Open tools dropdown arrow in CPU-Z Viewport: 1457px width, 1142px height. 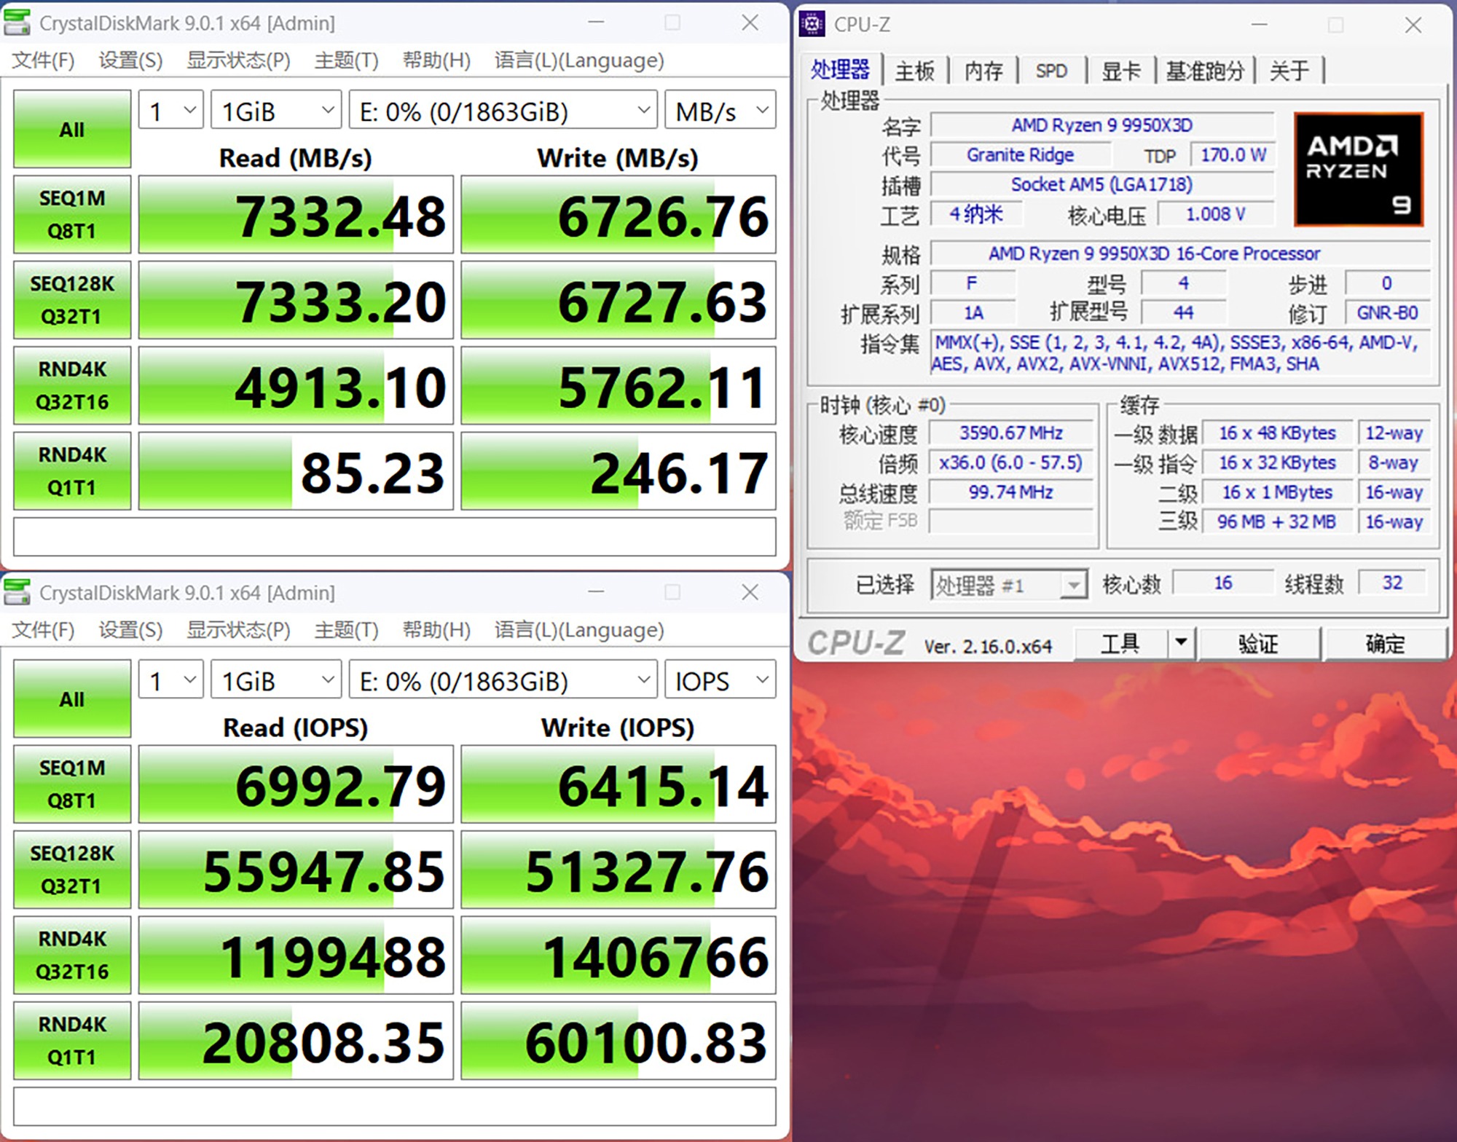point(1181,643)
